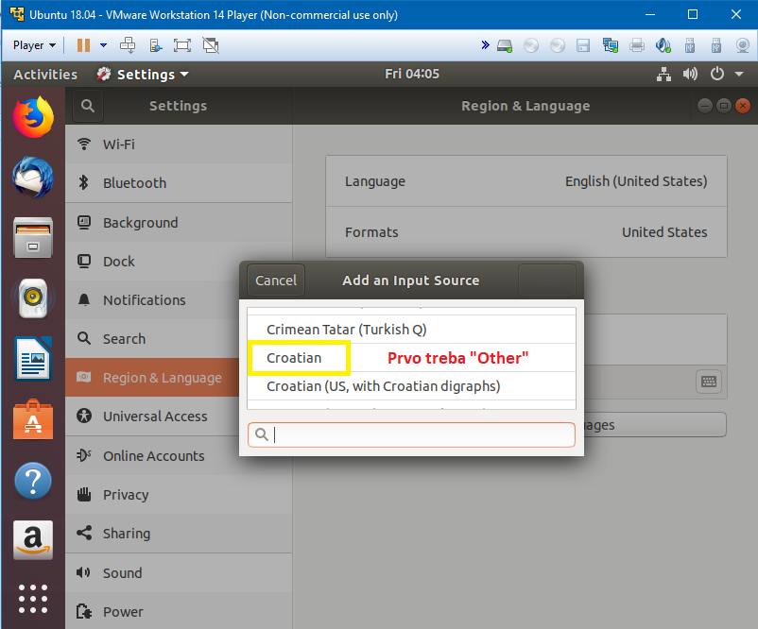Open the clock showing Fri 04:05

pos(412,74)
